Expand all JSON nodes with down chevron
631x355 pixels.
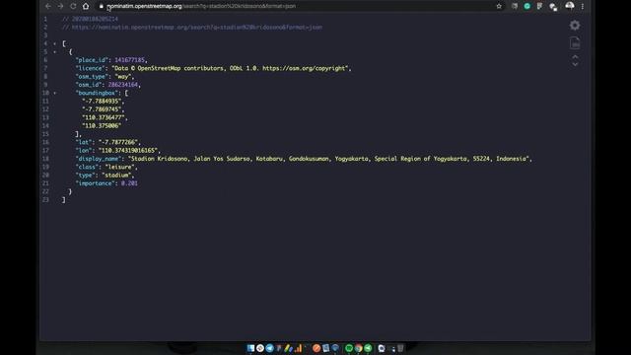pos(575,64)
